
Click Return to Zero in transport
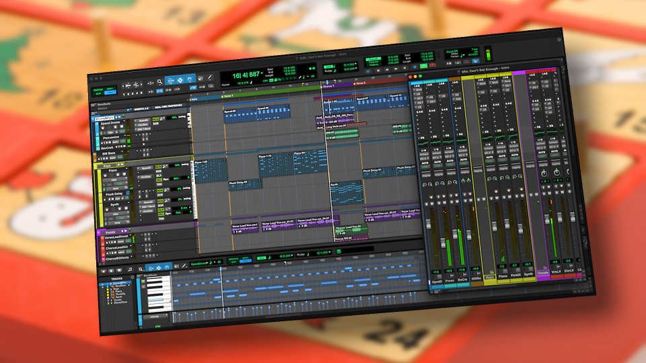378,71
